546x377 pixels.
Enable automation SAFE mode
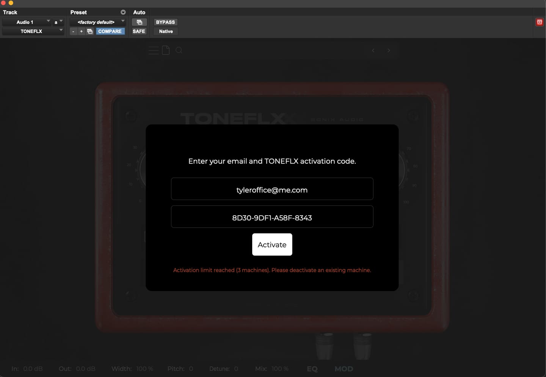point(139,31)
